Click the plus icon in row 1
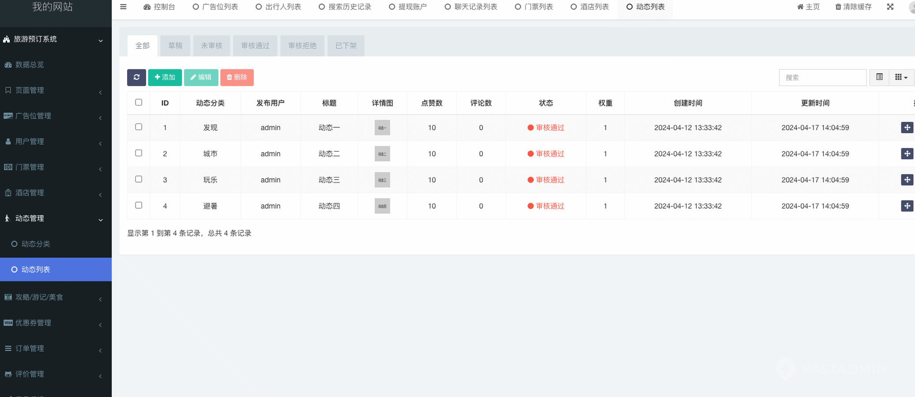The height and width of the screenshot is (397, 915). 907,127
